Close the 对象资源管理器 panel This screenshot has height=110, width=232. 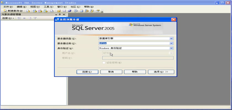point(64,15)
